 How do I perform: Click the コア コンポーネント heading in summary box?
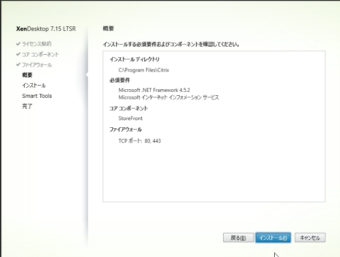tap(129, 108)
